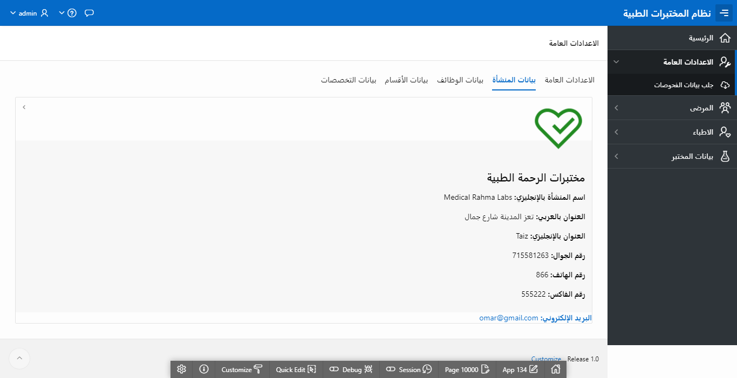The height and width of the screenshot is (378, 737).
Task: Click Quick Edit in developer toolbar
Action: [296, 369]
